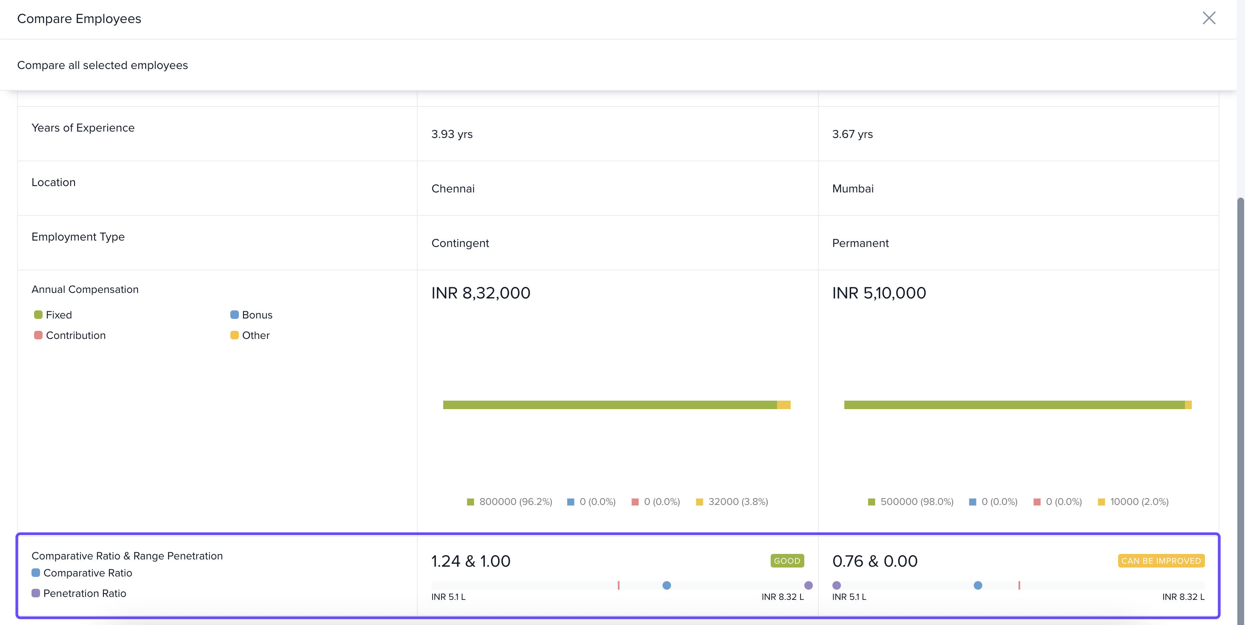The image size is (1245, 625).
Task: Click the Contribution legend red swatch
Action: (38, 335)
